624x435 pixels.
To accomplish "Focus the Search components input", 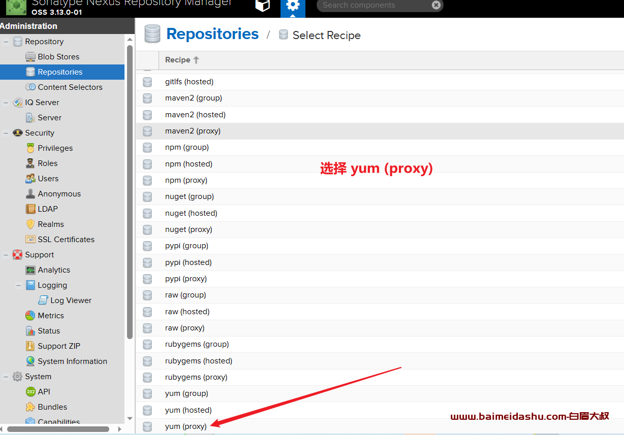I will 376,5.
